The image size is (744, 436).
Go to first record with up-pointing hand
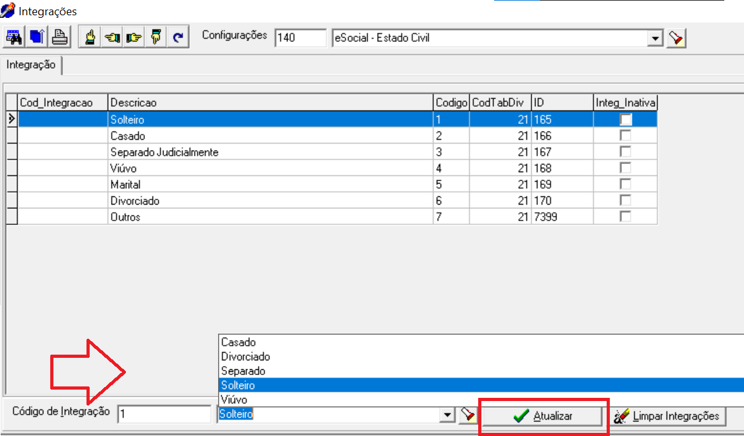90,37
